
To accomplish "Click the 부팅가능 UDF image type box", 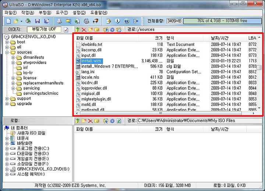I will (x=44, y=29).
